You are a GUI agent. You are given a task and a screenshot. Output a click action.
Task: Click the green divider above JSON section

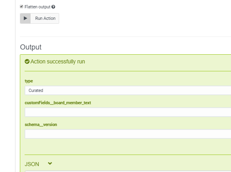click(128, 155)
